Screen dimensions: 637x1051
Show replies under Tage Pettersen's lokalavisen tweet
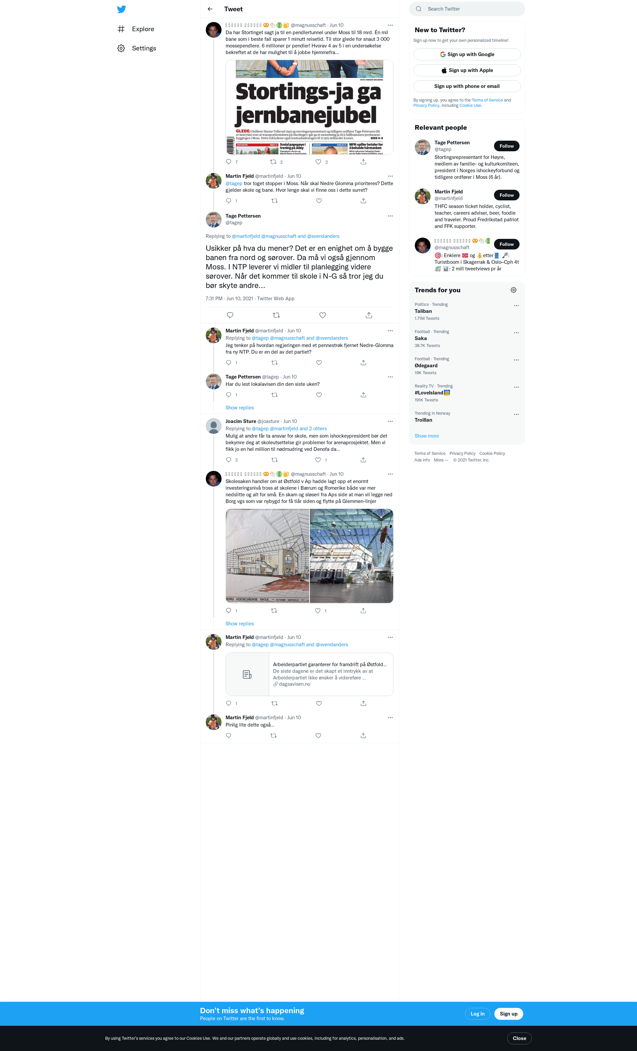[239, 408]
